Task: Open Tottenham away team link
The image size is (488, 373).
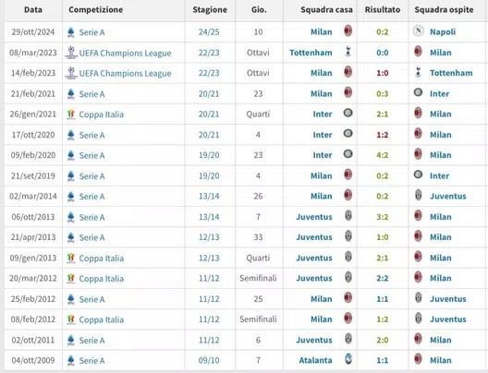Action: [451, 73]
